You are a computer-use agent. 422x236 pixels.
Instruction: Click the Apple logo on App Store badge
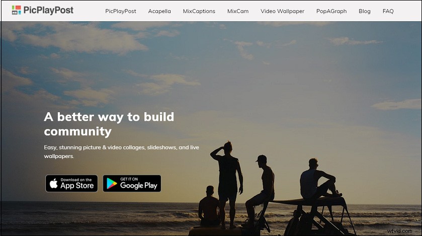pyautogui.click(x=53, y=183)
